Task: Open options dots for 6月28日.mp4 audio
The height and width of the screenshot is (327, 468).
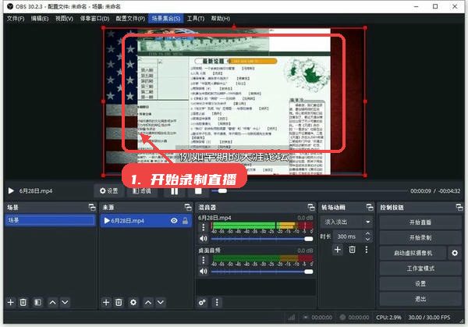Action: (x=204, y=227)
